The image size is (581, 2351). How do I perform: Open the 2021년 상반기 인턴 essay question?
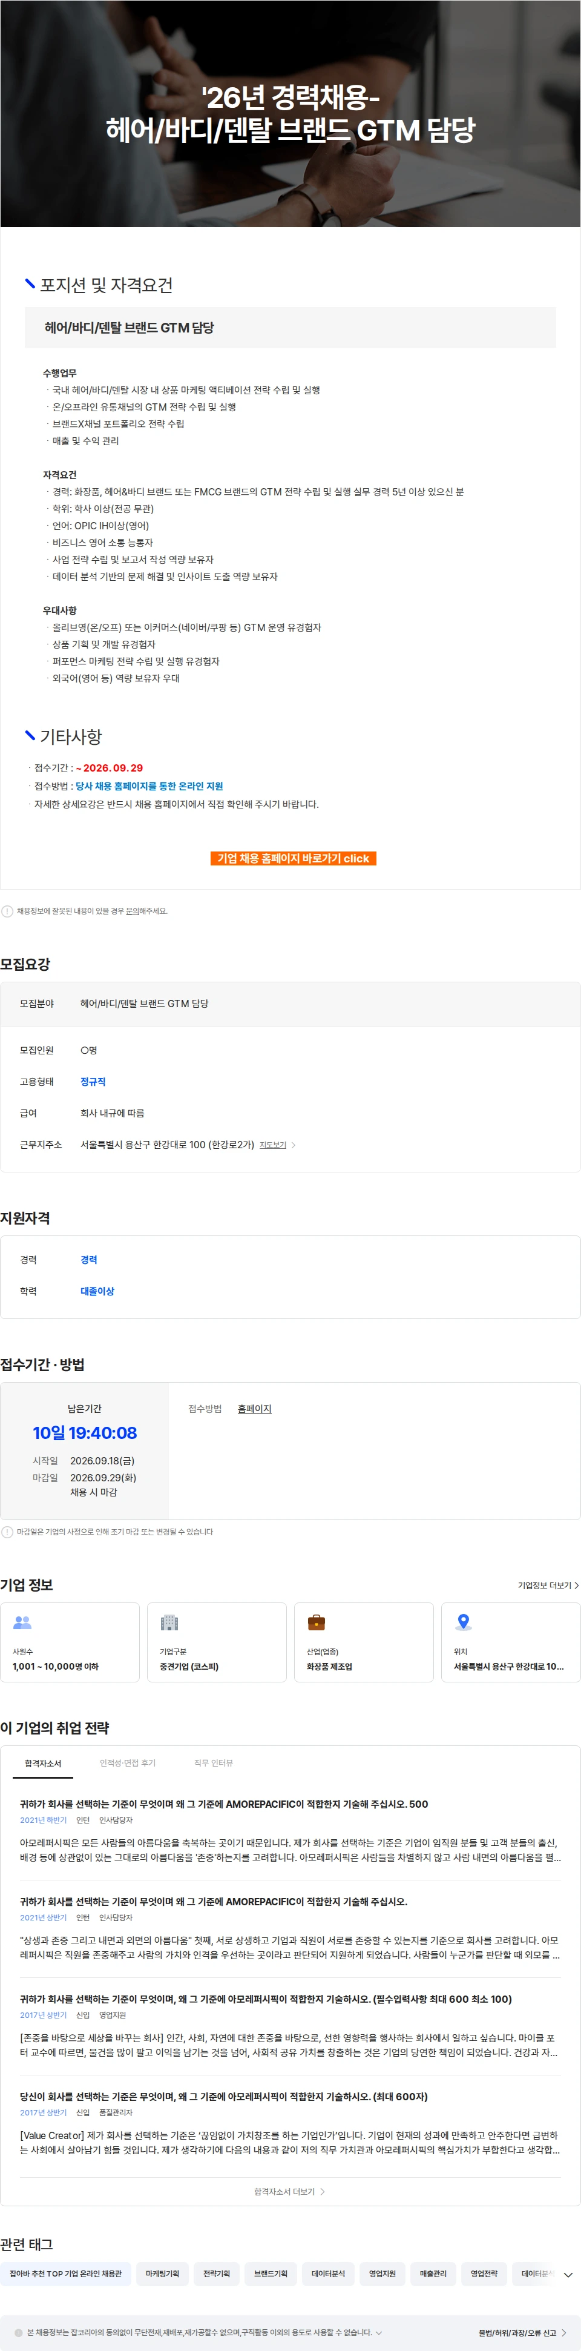click(214, 1901)
